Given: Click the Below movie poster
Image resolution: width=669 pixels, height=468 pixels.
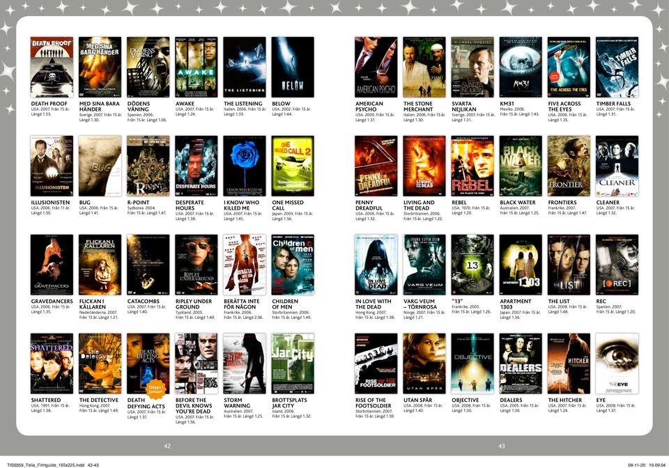Looking at the screenshot, I should [293, 67].
